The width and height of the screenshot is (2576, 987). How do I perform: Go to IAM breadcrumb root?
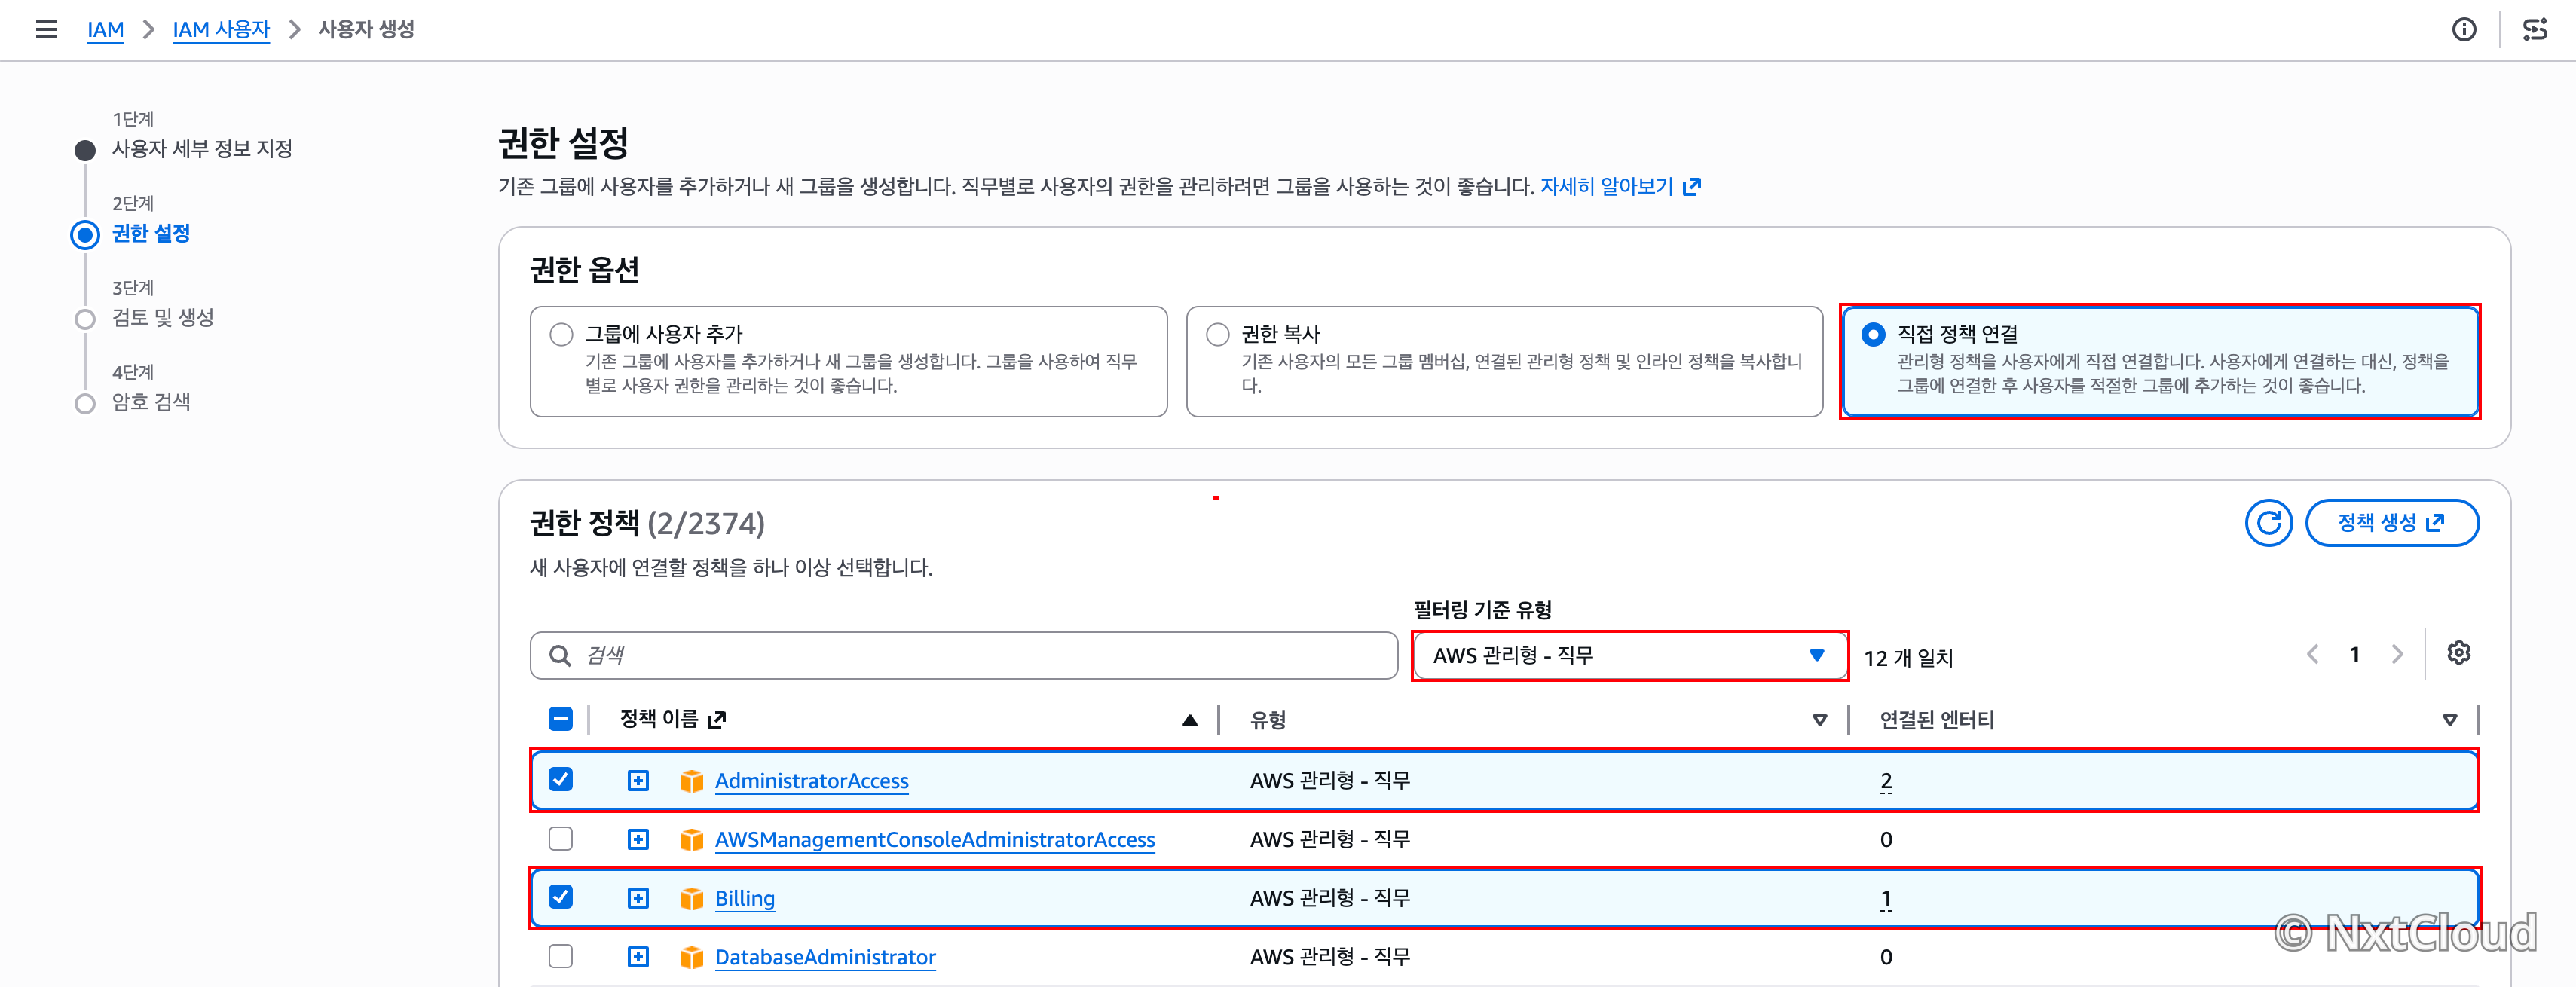[x=105, y=29]
